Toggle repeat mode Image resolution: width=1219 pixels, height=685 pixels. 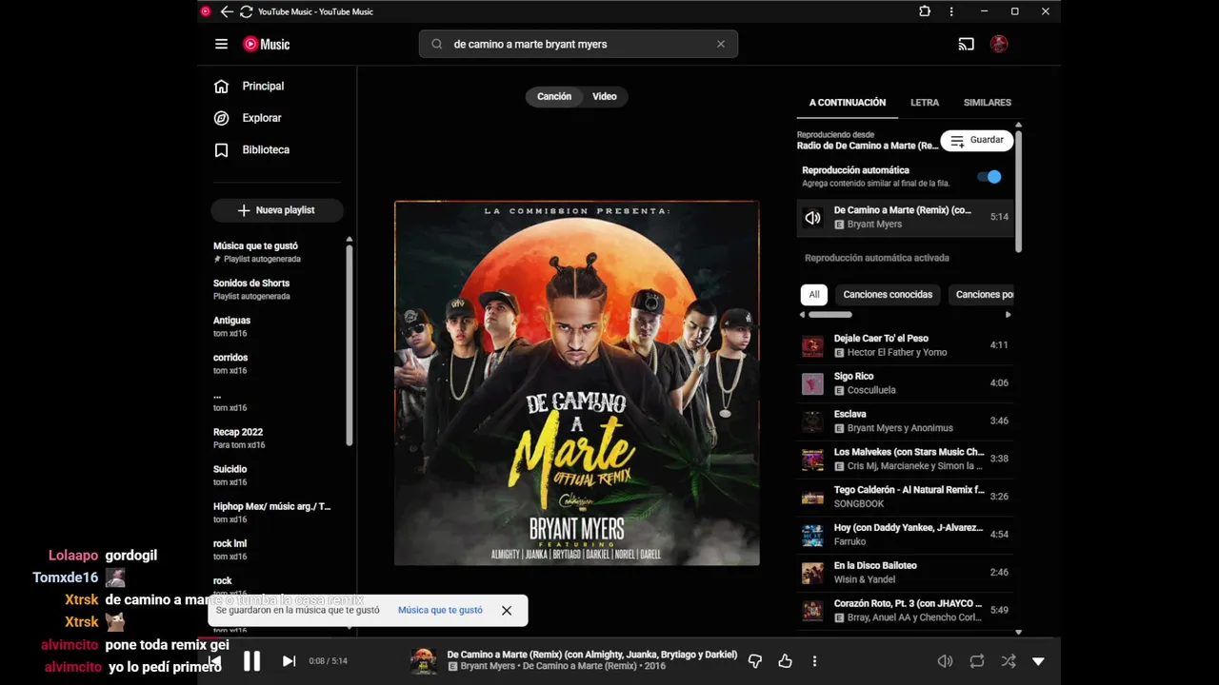(977, 661)
